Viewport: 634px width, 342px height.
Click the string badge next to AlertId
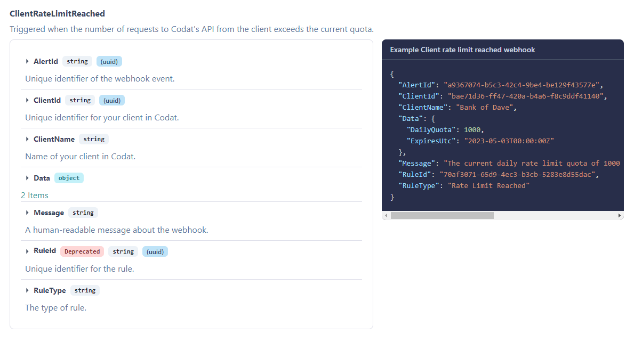(x=77, y=61)
